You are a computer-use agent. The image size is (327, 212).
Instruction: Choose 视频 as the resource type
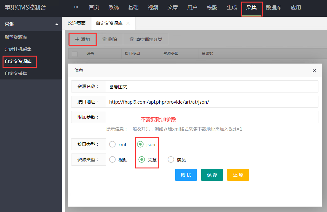click(112, 160)
